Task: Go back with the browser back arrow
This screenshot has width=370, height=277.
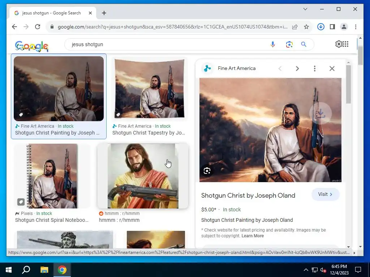Action: [x=14, y=27]
